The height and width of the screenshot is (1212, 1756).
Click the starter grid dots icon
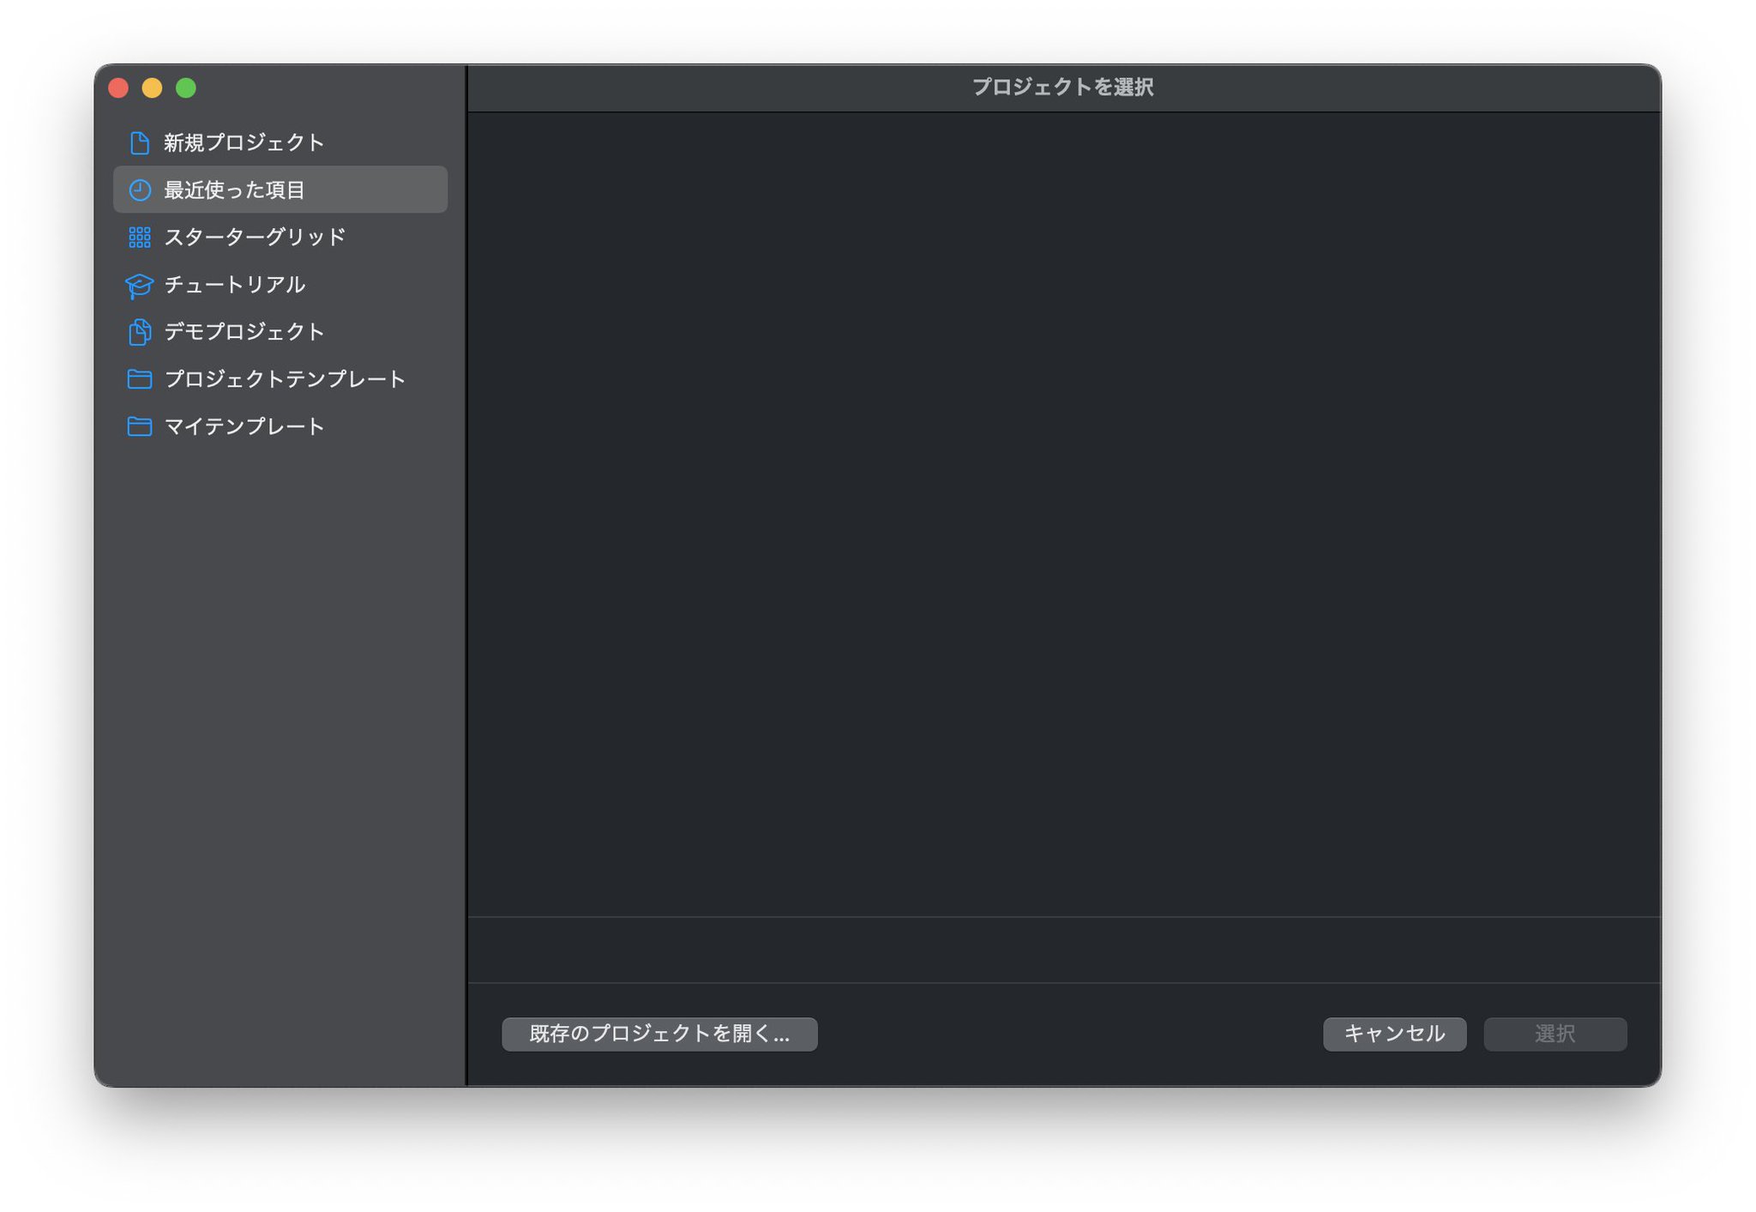click(x=140, y=238)
